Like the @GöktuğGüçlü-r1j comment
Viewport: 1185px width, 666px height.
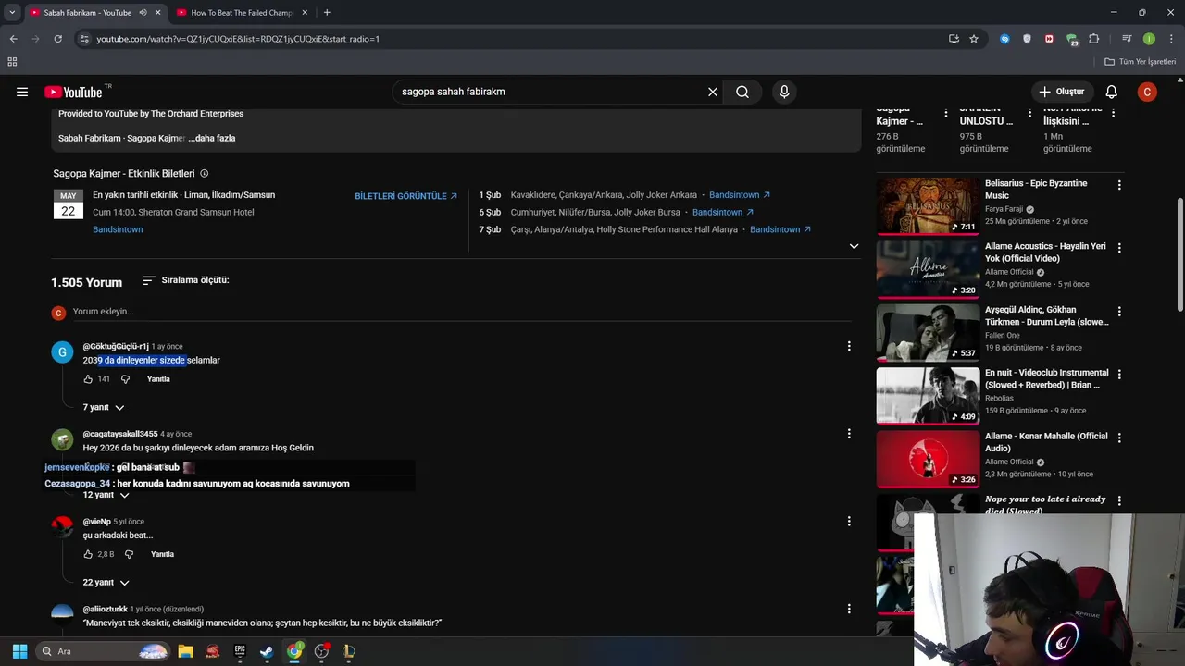click(x=88, y=379)
